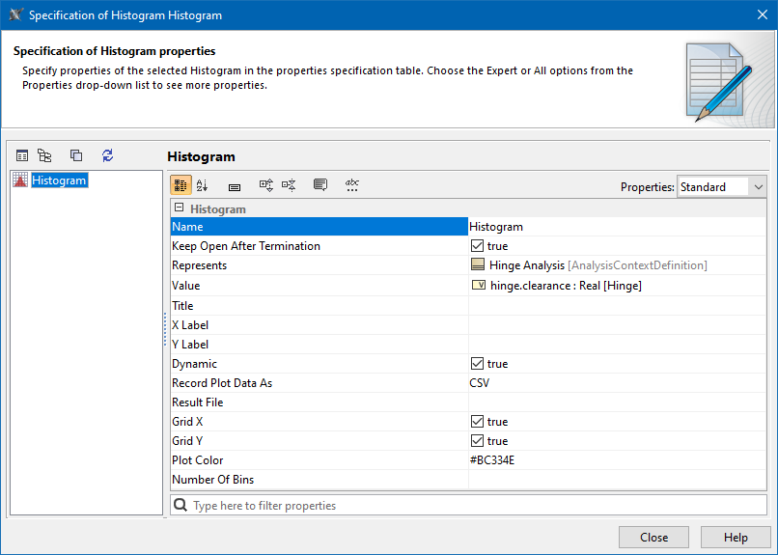Click the filter properties search field

[473, 505]
